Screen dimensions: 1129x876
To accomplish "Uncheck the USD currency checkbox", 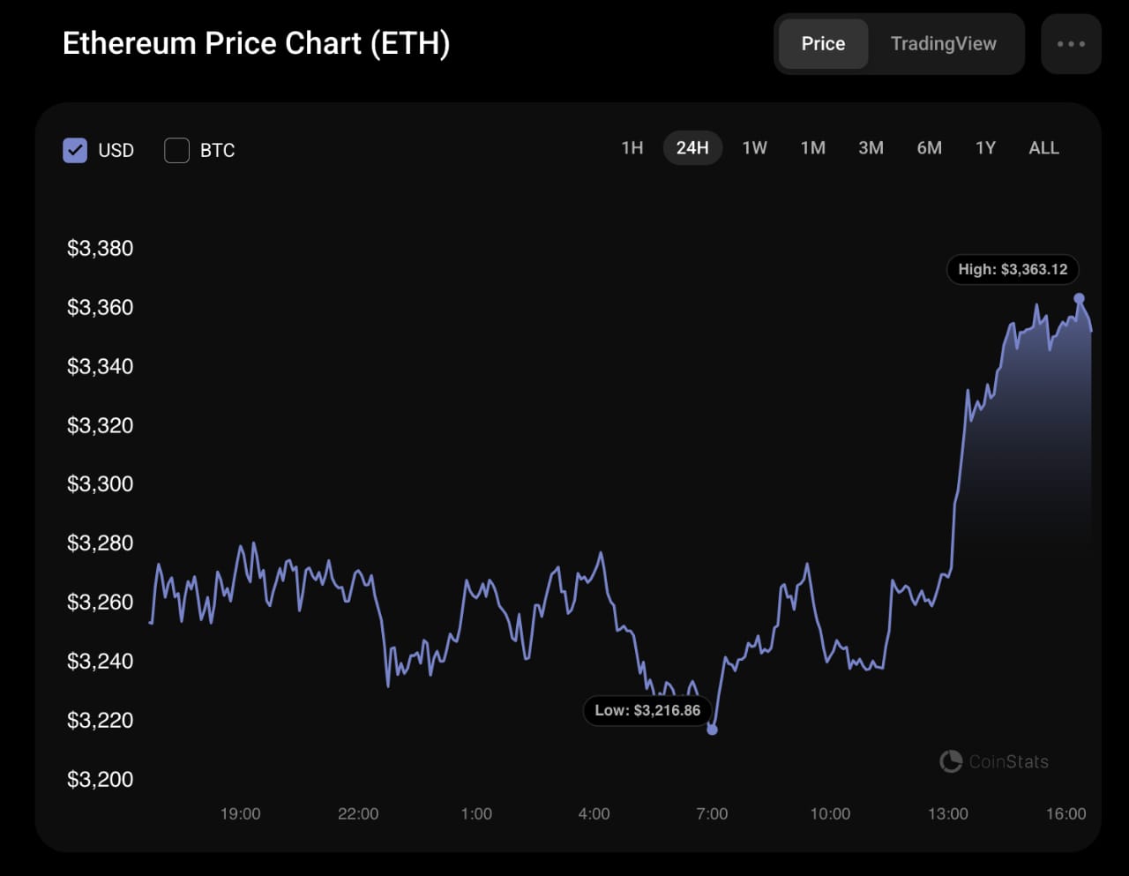I will 76,150.
